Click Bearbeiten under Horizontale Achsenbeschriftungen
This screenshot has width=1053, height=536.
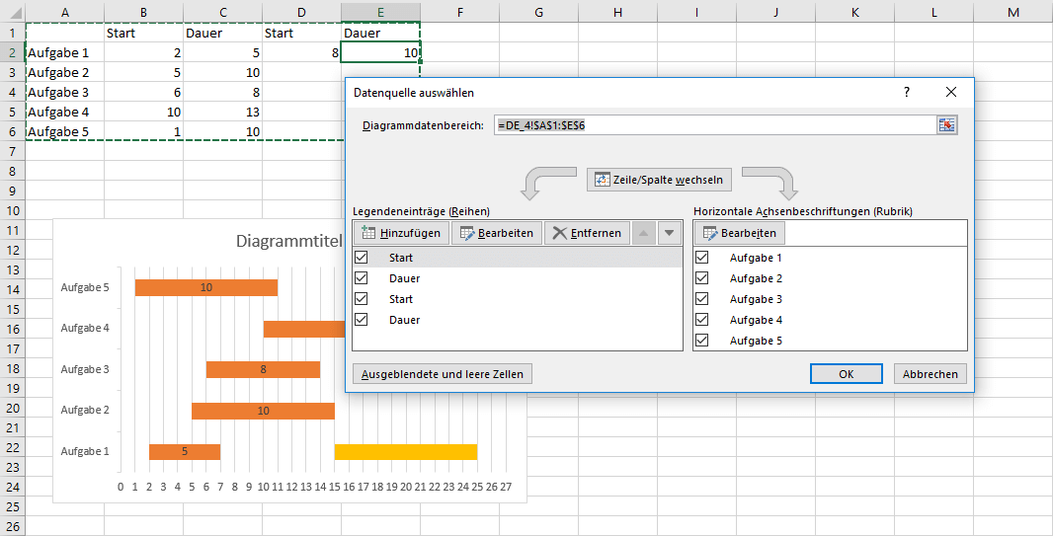tap(740, 234)
